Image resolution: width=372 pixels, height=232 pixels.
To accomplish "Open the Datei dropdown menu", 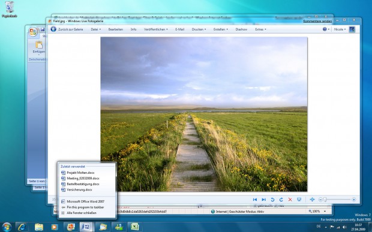I will pos(95,29).
